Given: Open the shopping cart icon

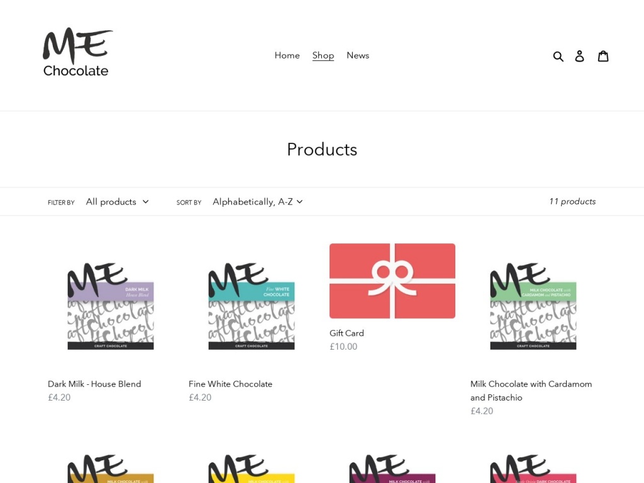Looking at the screenshot, I should (603, 56).
